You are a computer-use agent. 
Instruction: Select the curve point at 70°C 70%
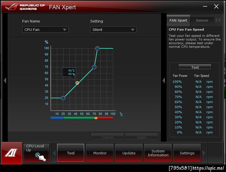pos(94,67)
